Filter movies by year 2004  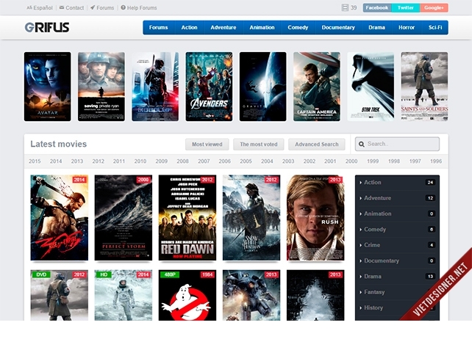point(267,161)
